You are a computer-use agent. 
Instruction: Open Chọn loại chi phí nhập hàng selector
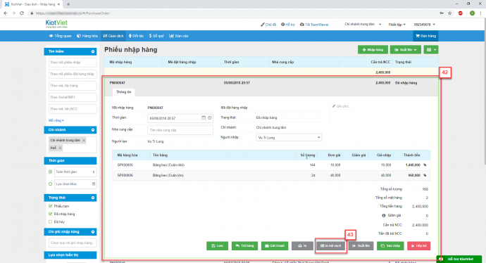(73, 243)
